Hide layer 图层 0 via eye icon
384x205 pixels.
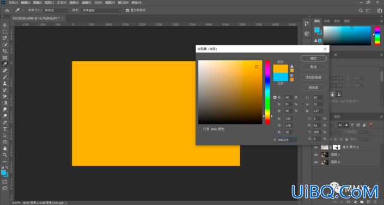316,162
